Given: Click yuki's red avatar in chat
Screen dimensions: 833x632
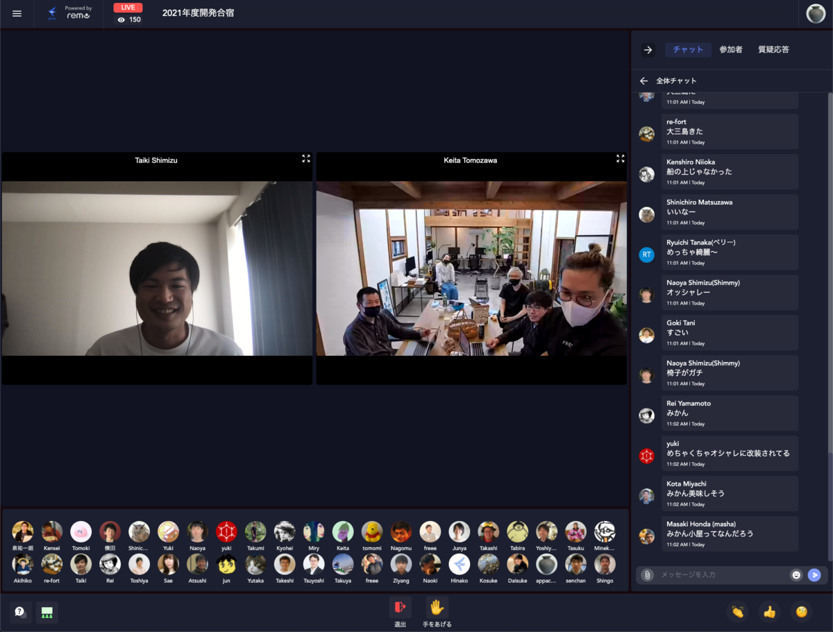Looking at the screenshot, I should 646,456.
